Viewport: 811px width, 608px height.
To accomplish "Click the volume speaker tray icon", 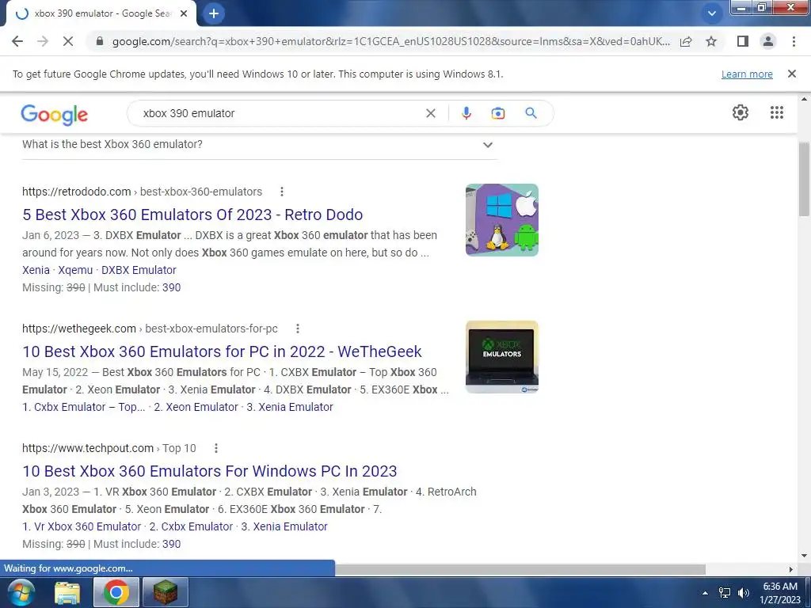I will 744,593.
